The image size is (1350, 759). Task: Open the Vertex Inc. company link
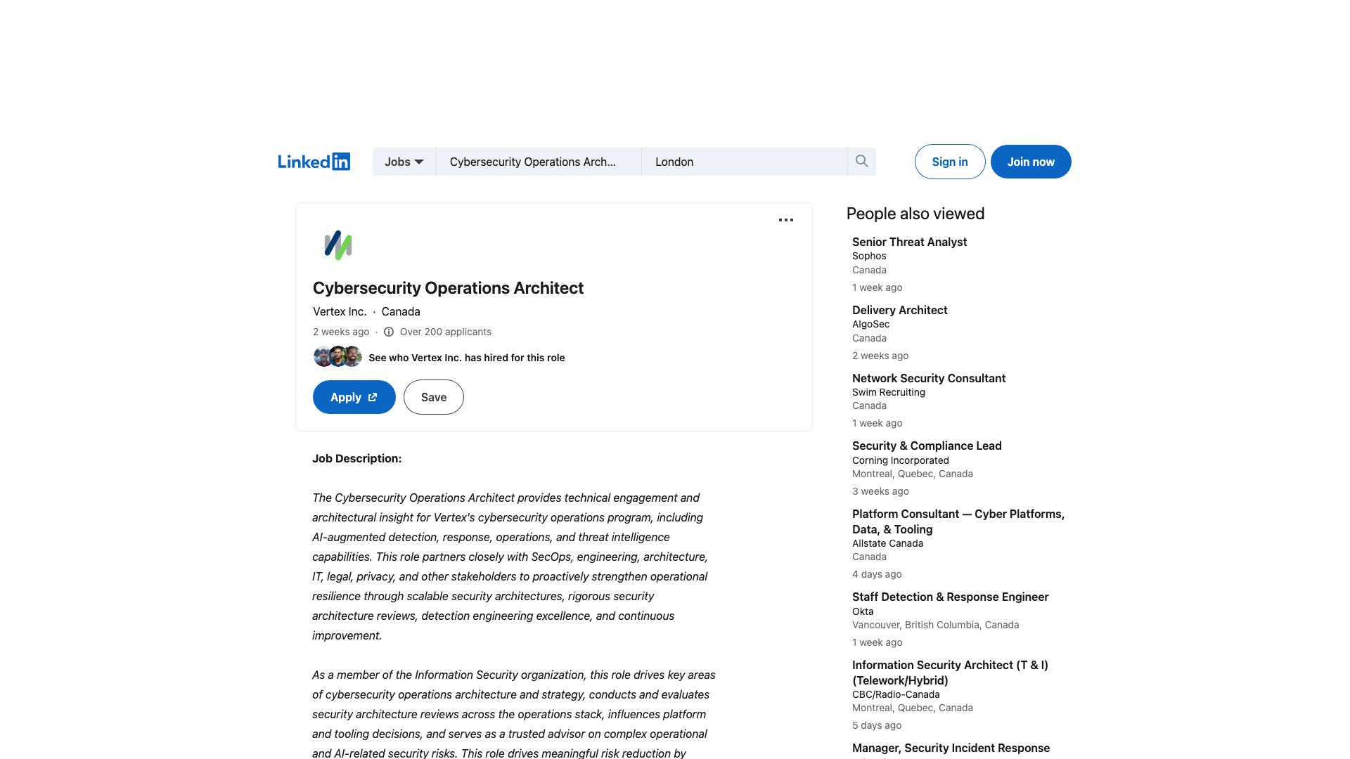pyautogui.click(x=340, y=311)
